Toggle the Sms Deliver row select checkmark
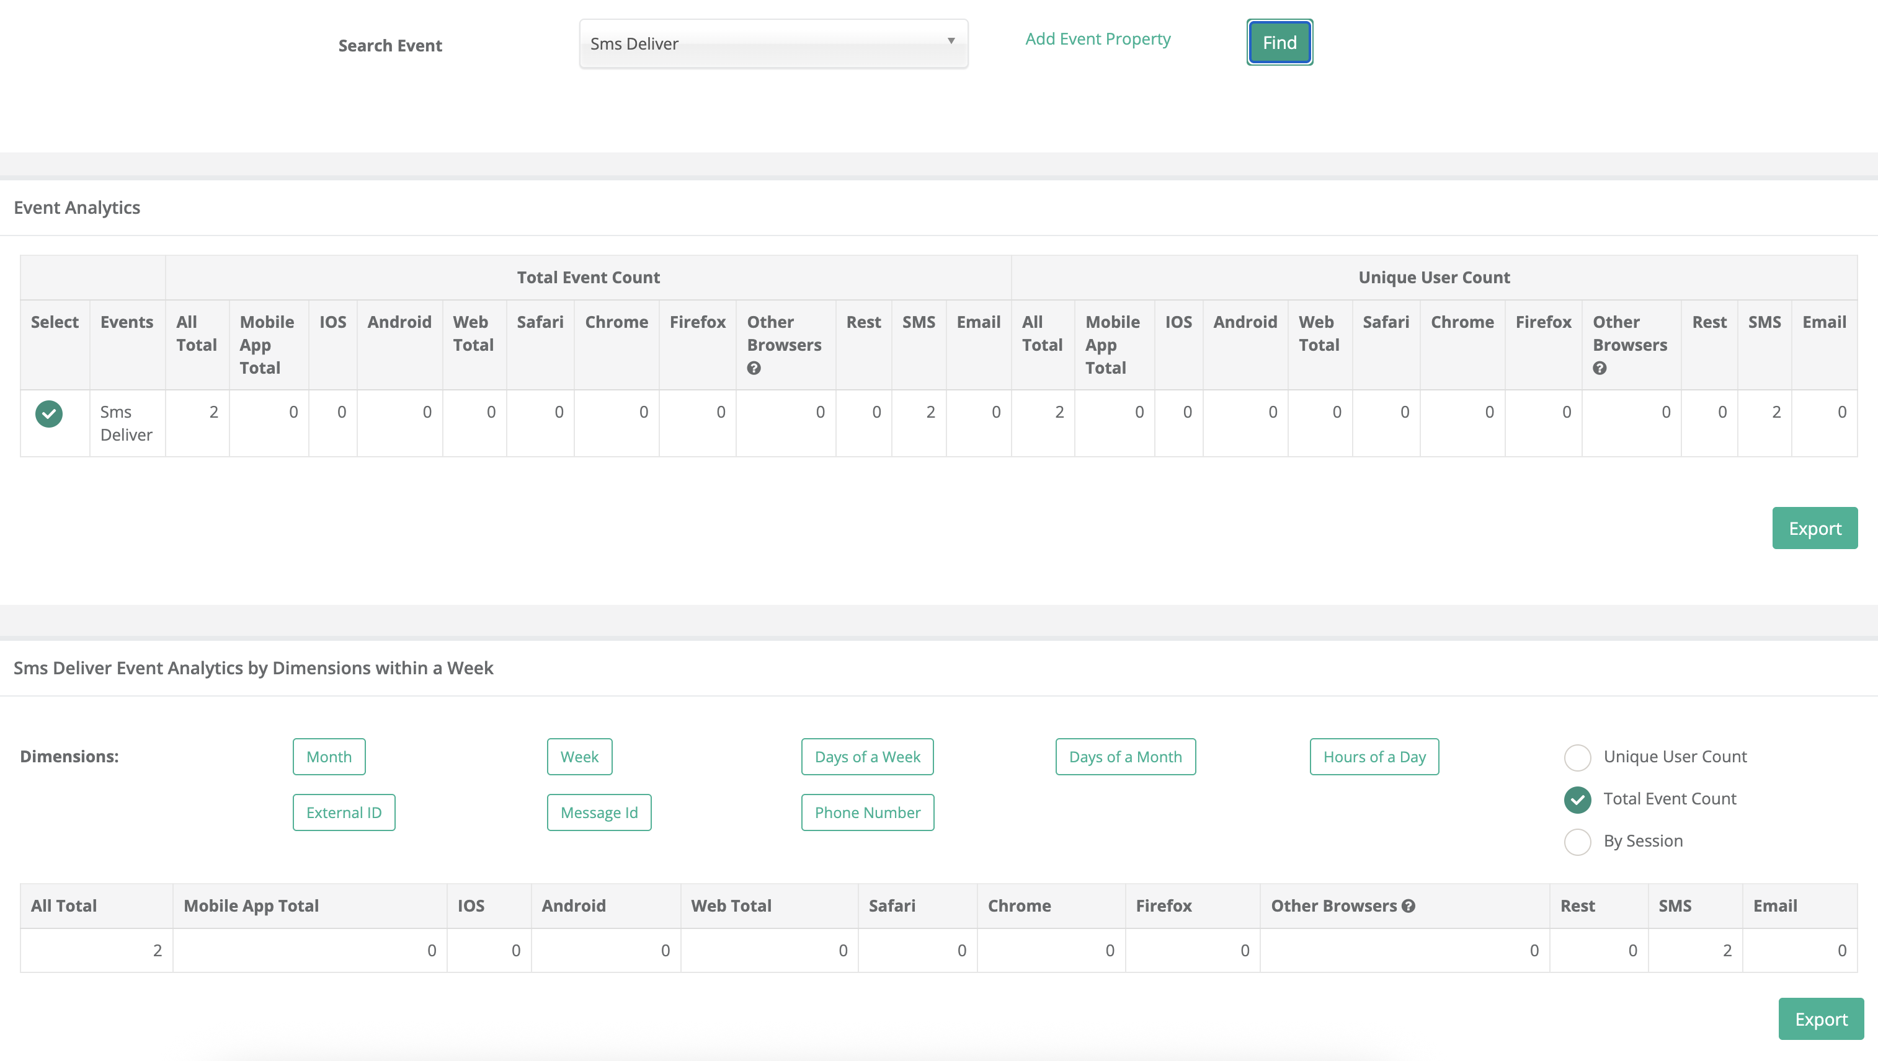Viewport: 1878px width, 1061px height. 49,414
